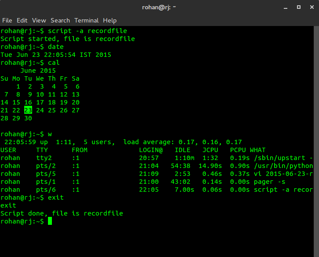The height and width of the screenshot is (257, 319).
Task: Click the cursor block at the last prompt
Action: [x=50, y=221]
